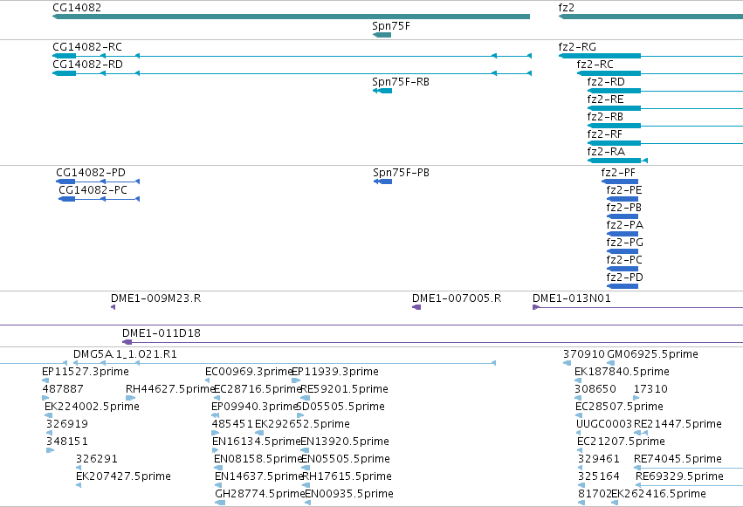Select feature 485451
743x507 pixels.
[x=216, y=433]
